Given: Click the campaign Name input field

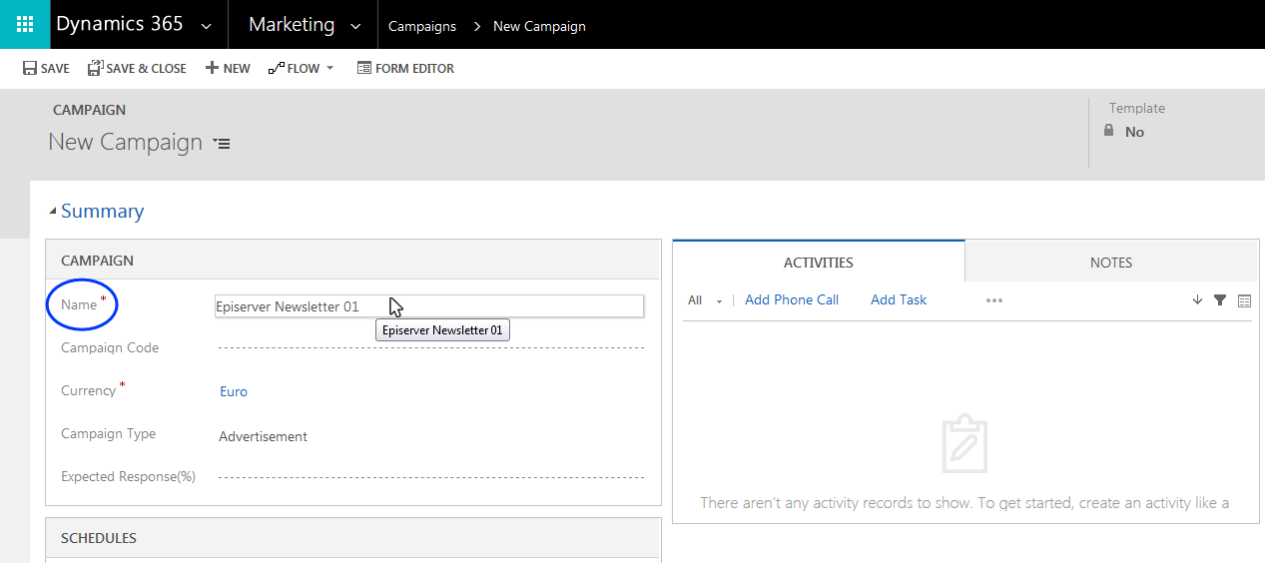Looking at the screenshot, I should (x=429, y=306).
